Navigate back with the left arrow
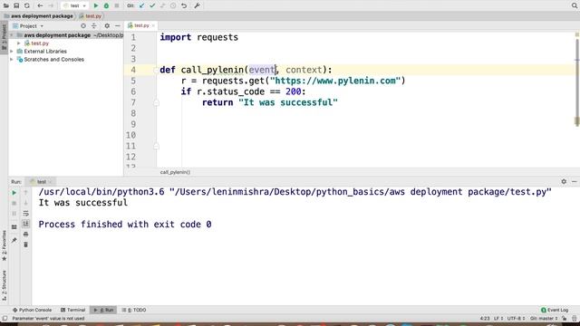Screen dimensions: 580x326 coord(40,5)
